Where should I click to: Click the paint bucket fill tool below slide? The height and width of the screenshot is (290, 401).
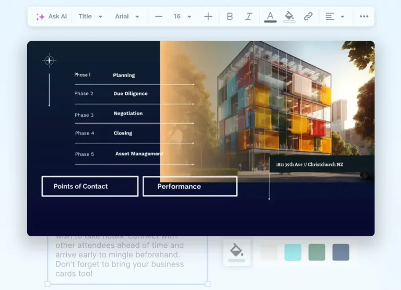click(237, 252)
